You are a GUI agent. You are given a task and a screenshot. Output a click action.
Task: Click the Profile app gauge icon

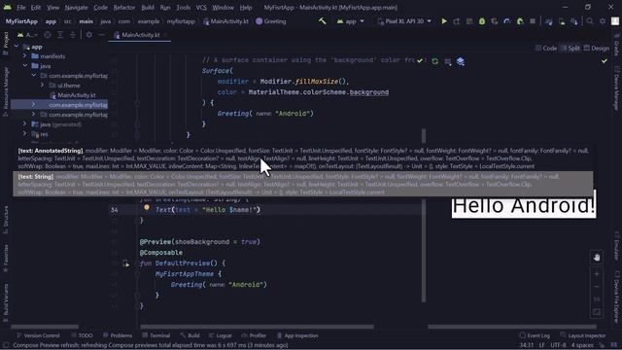point(507,21)
